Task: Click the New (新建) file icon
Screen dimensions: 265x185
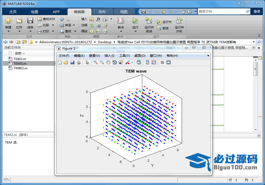Action: [8, 21]
